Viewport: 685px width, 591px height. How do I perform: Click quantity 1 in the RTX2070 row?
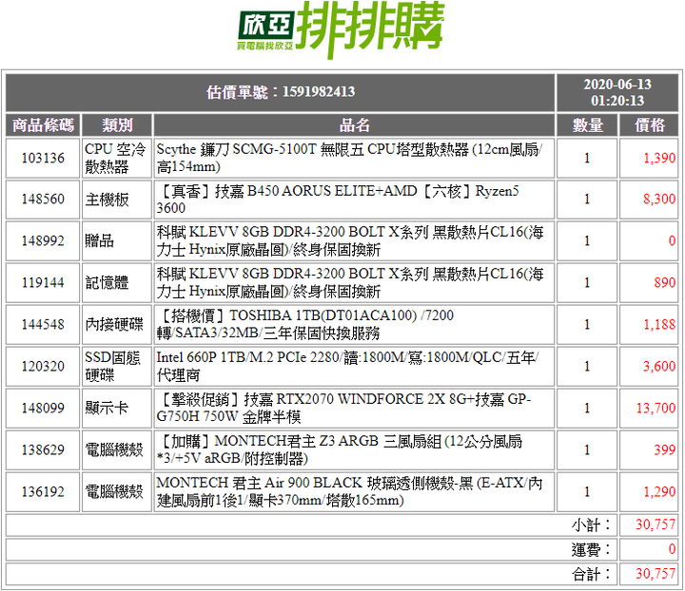point(587,409)
